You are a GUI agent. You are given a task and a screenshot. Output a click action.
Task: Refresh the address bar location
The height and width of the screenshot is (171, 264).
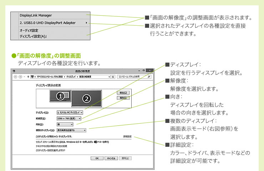coord(113,77)
